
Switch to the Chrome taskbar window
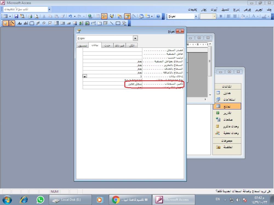coord(130,200)
